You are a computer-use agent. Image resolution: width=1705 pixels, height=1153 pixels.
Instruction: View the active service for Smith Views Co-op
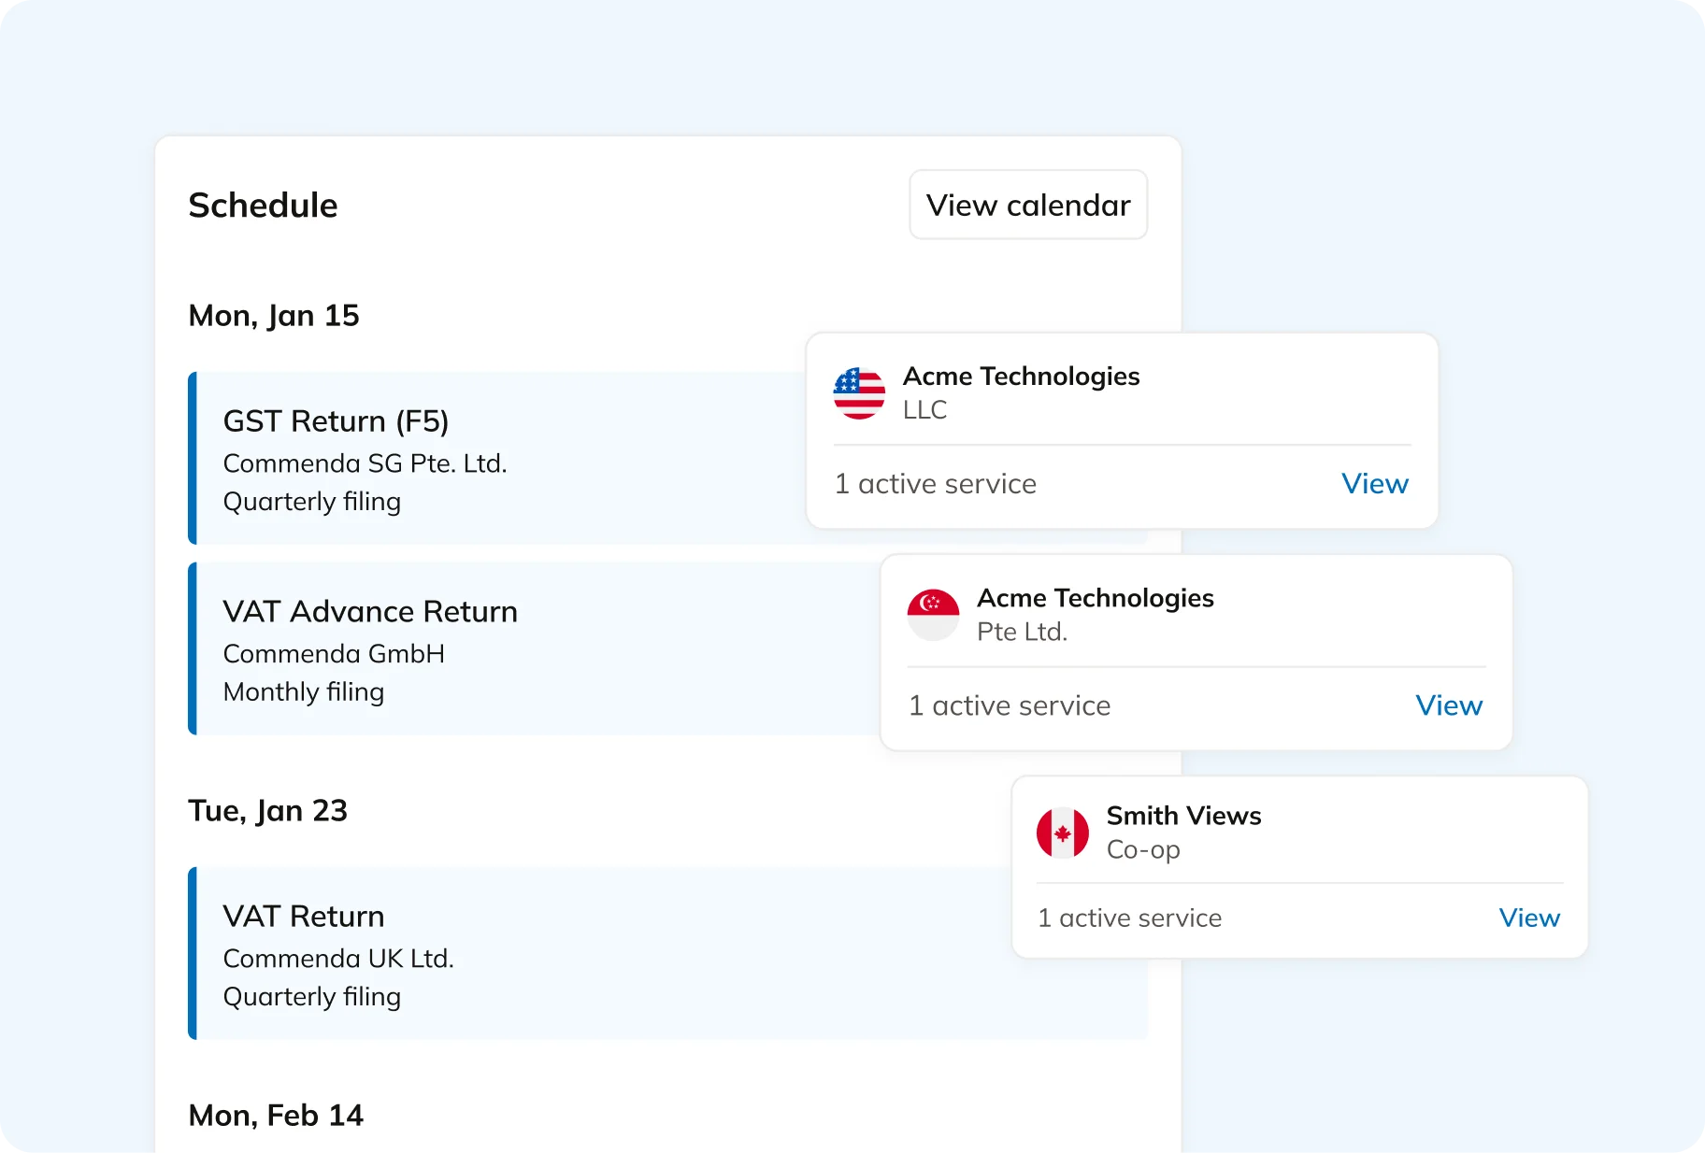click(x=1529, y=918)
